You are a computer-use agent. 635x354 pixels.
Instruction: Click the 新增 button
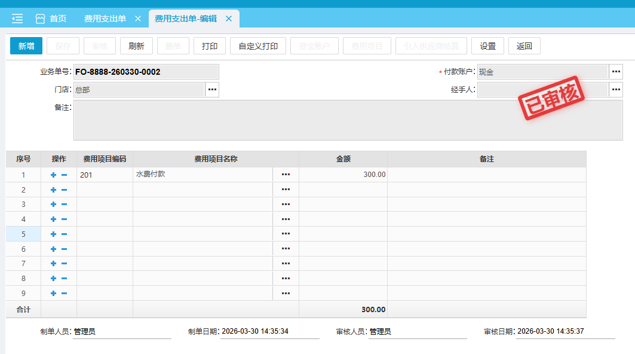pos(26,46)
